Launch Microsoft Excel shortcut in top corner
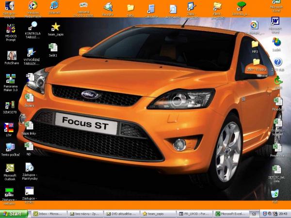The width and height of the screenshot is (291, 218). 276,4
